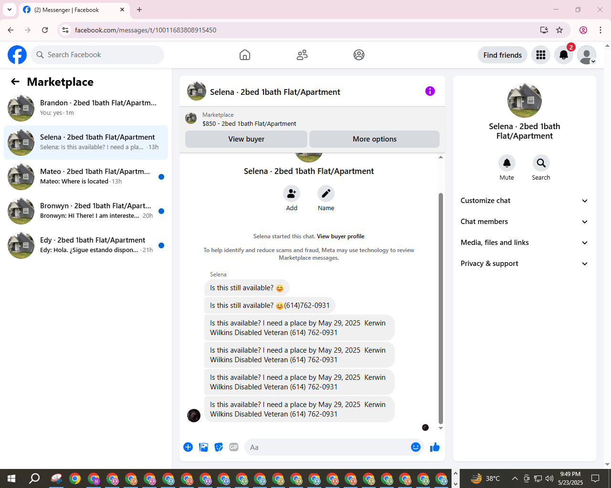Show hidden system tray icons
Viewport: 611px width, 488px height.
click(x=515, y=478)
